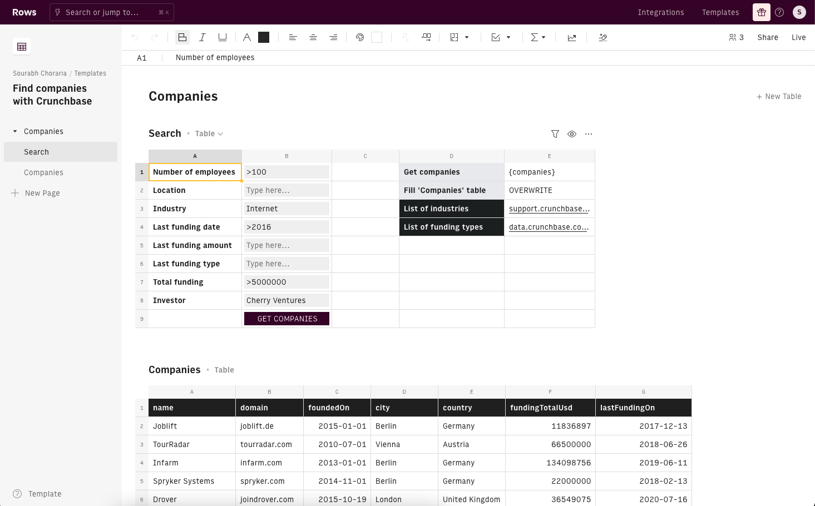Toggle visibility eye icon of Search table
Viewport: 815px width, 506px height.
(x=572, y=133)
